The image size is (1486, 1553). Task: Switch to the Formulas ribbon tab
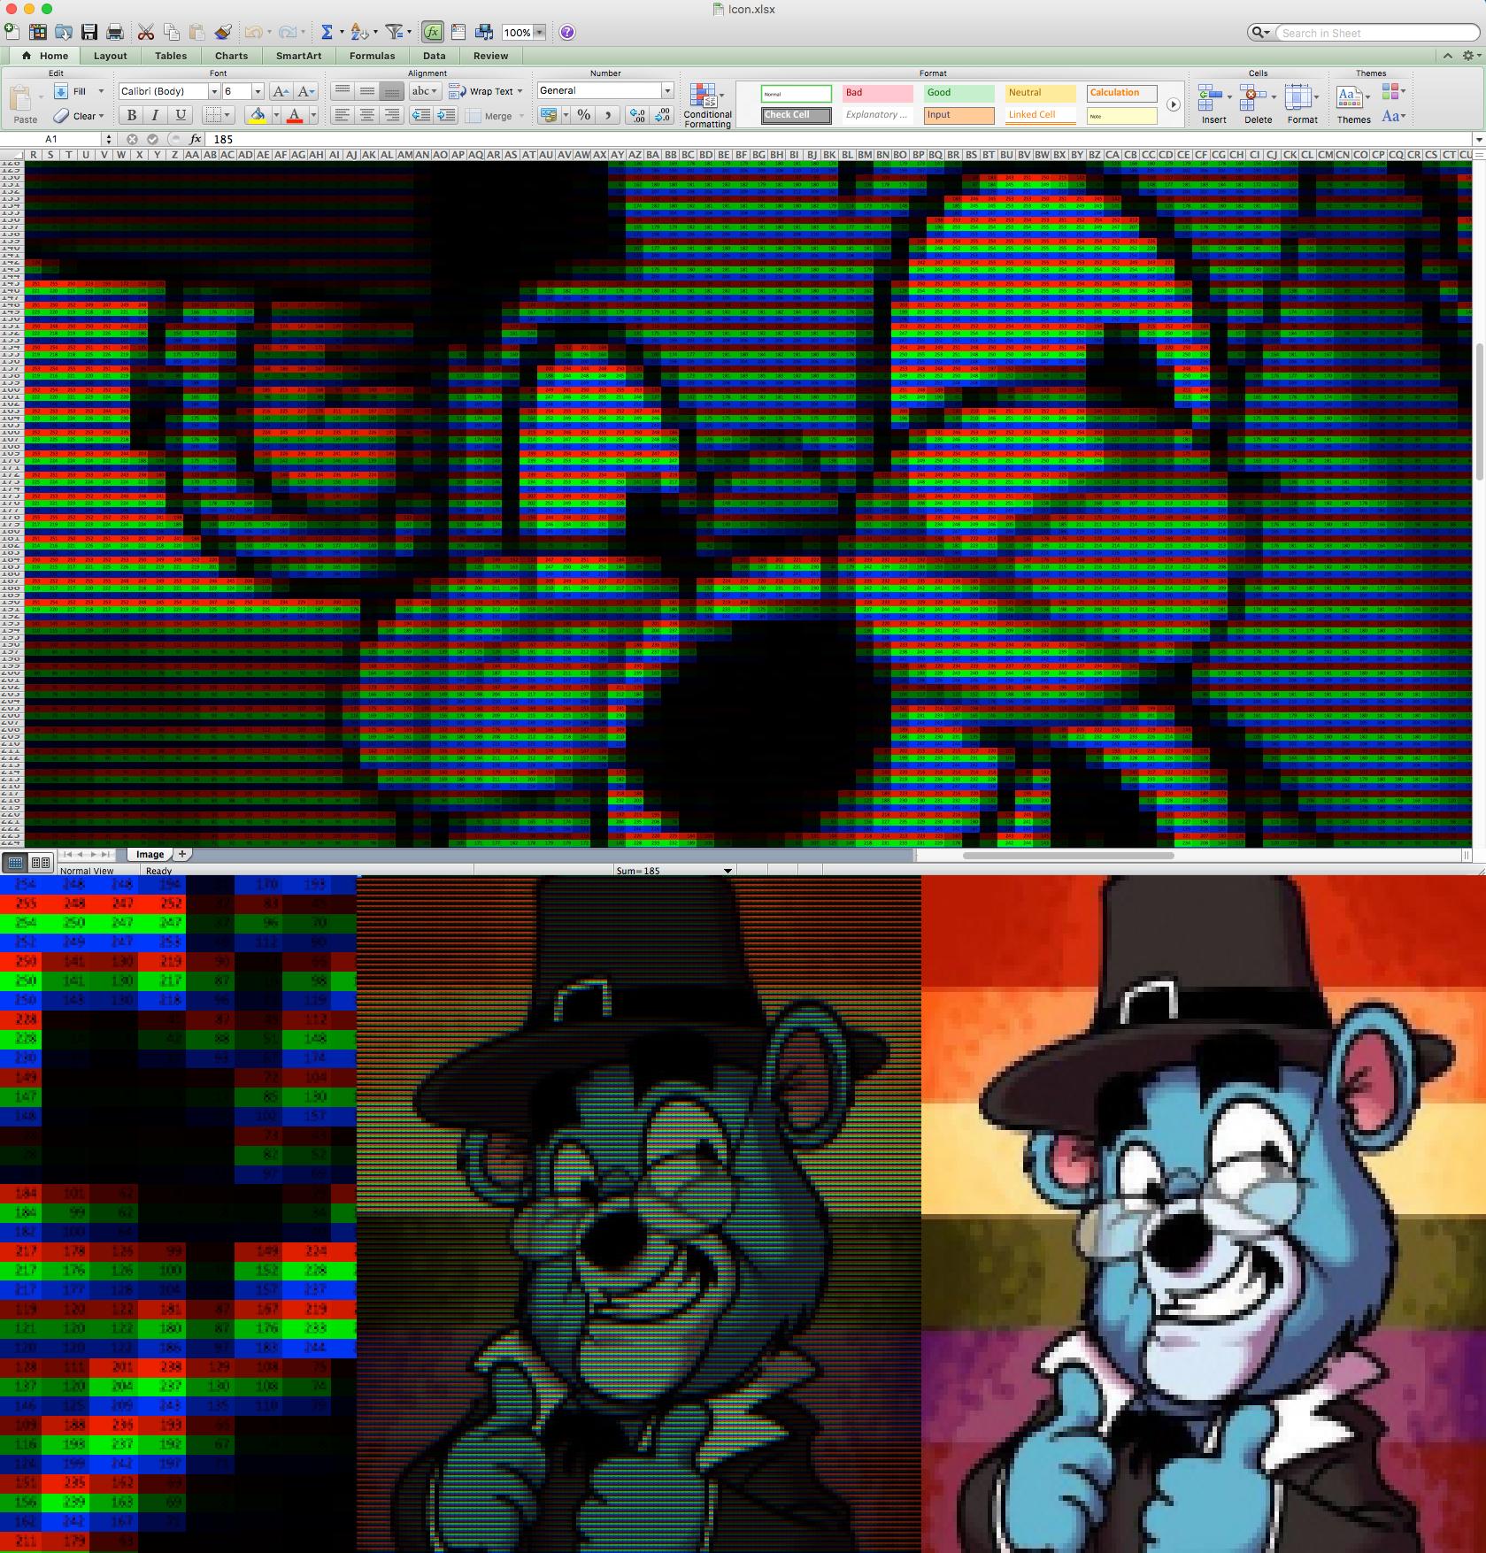pos(372,56)
